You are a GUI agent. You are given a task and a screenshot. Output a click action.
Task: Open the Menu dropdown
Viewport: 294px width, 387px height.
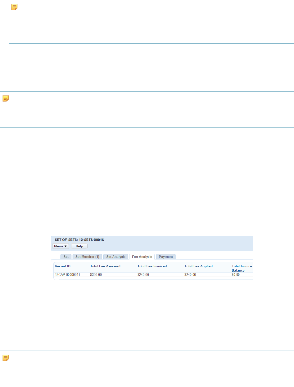pos(61,246)
